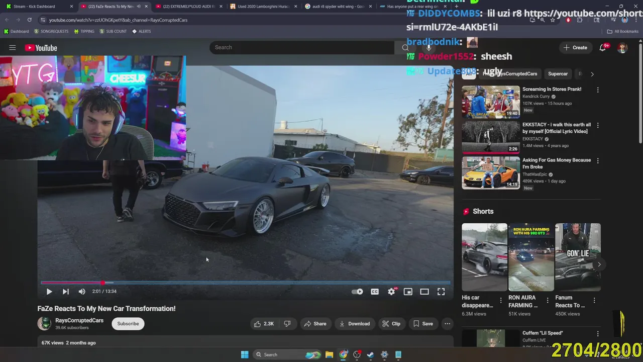Mute the video player volume
This screenshot has width=643, height=362.
[82, 291]
